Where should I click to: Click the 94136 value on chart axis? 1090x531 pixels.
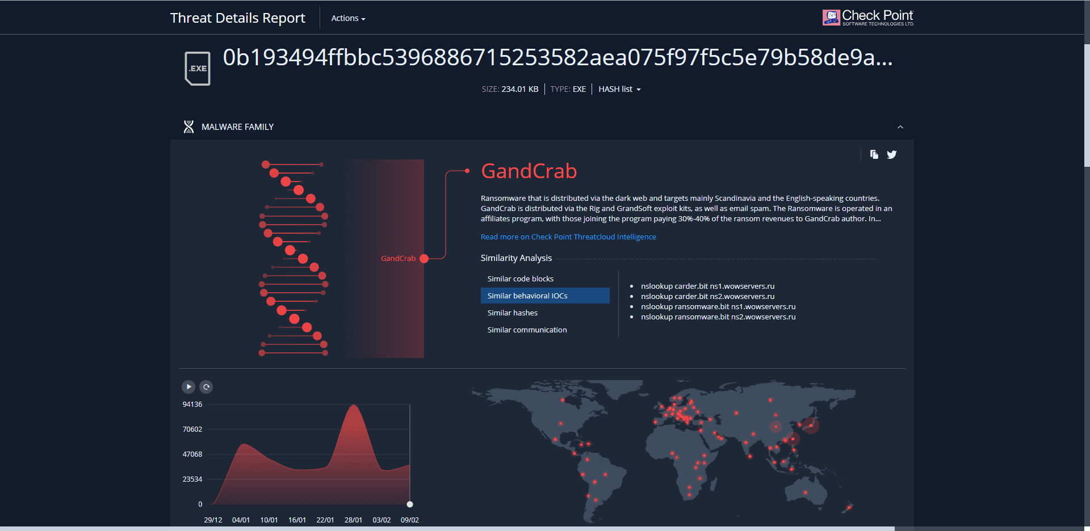coord(192,404)
